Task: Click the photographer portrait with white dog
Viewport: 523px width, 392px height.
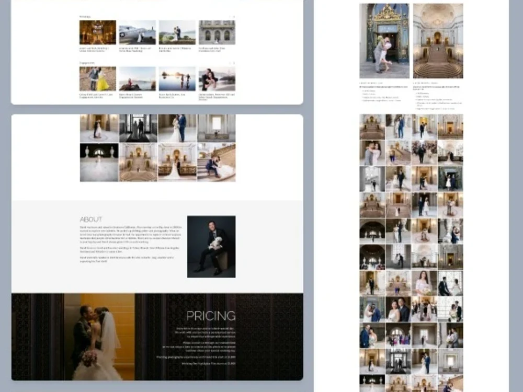Action: (x=211, y=247)
